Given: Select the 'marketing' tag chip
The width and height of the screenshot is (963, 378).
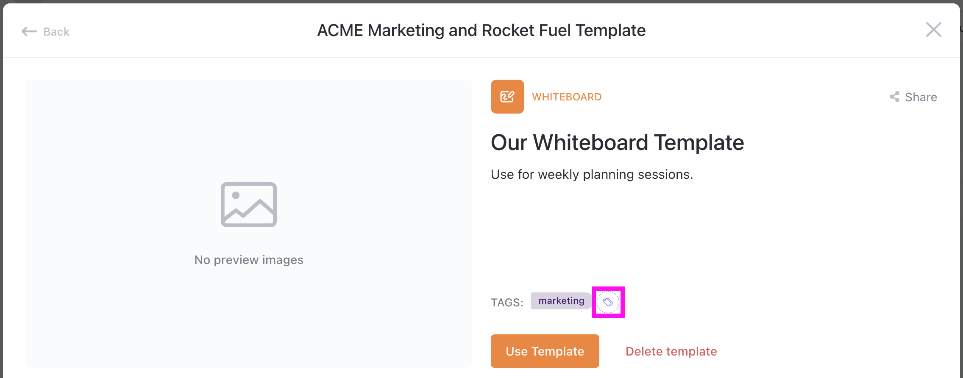Looking at the screenshot, I should pyautogui.click(x=561, y=301).
